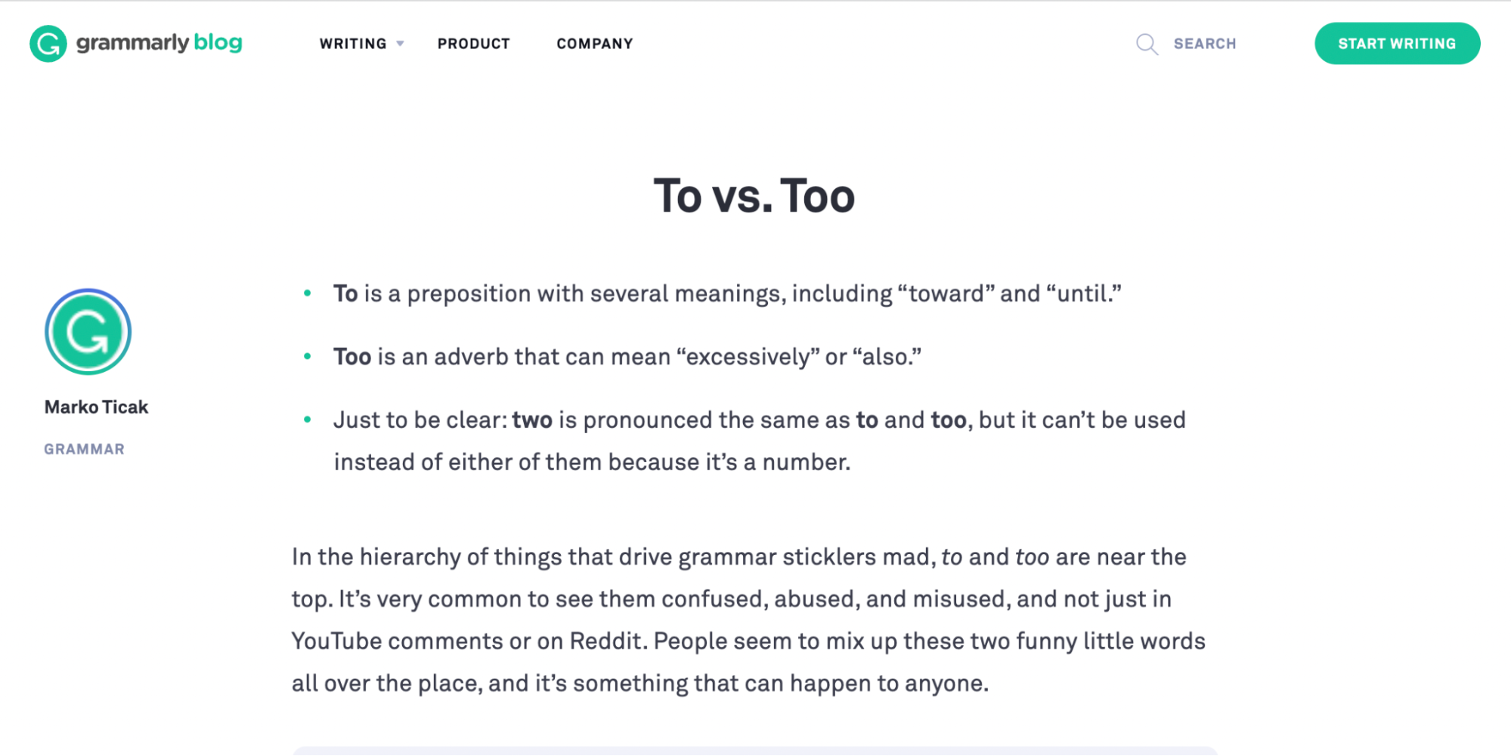1511x756 pixels.
Task: Click the author's green Grammarly avatar
Action: [88, 331]
